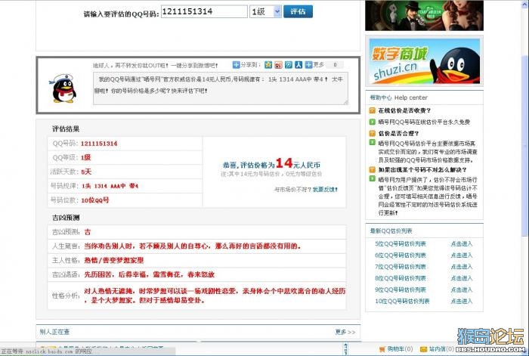Click the QQ number input field
This screenshot has height=356, width=529.
coord(204,11)
